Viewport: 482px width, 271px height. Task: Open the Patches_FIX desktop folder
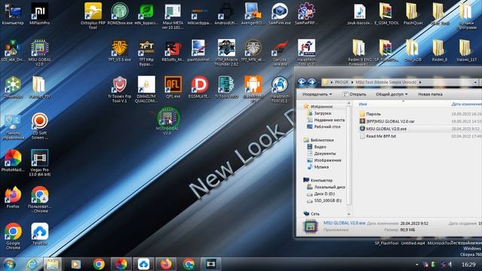40,87
